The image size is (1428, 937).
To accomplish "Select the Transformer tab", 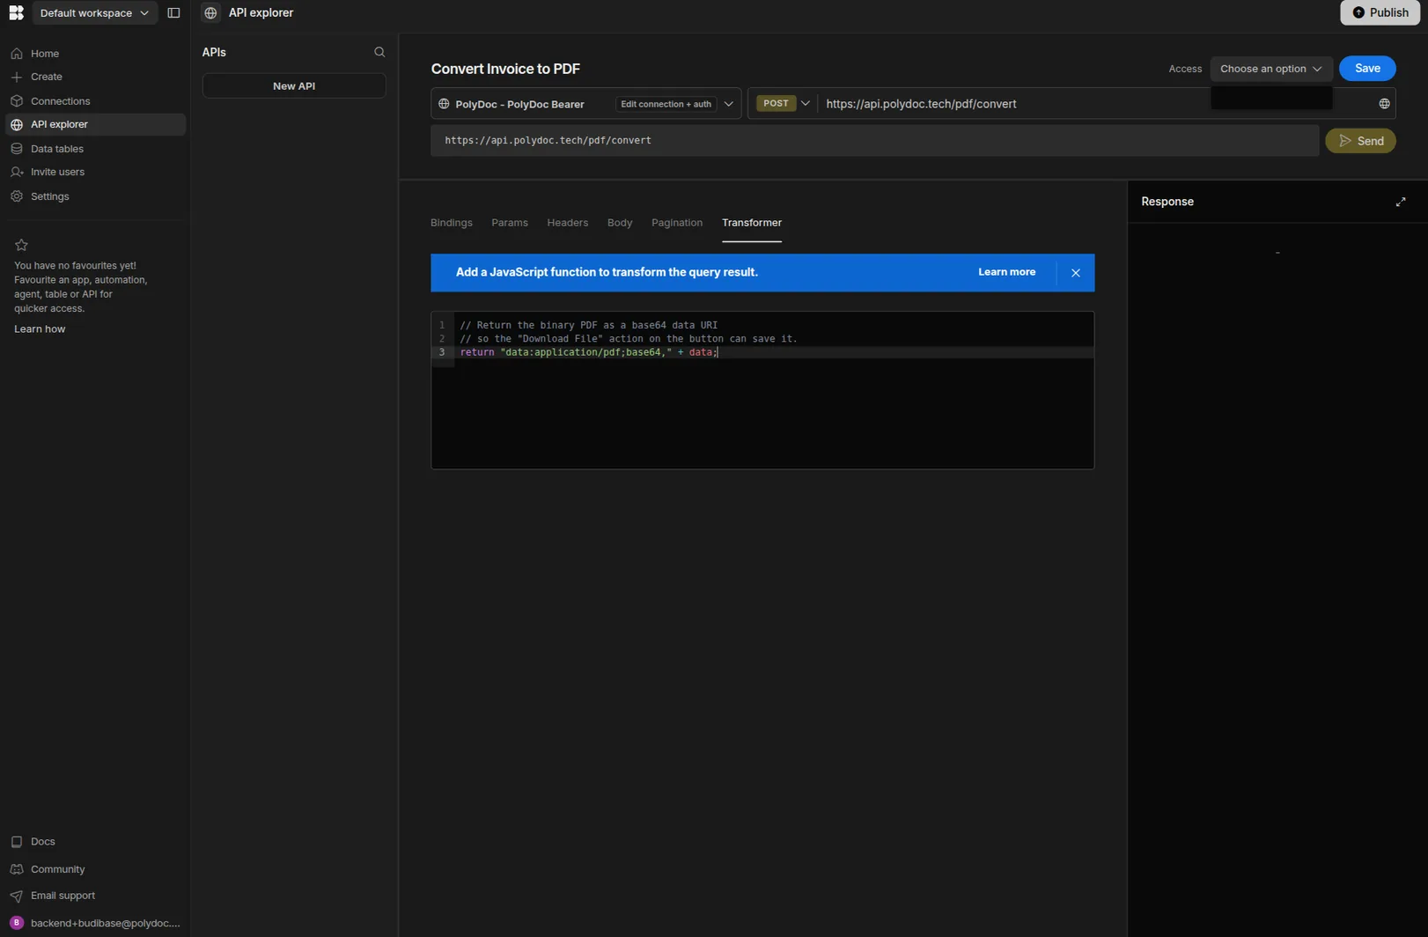I will click(751, 223).
